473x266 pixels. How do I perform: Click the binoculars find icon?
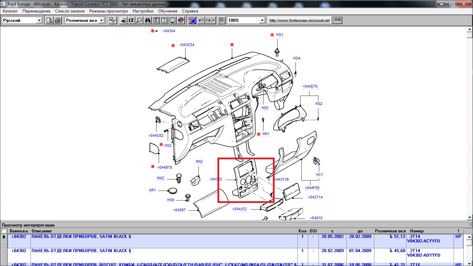(x=148, y=20)
